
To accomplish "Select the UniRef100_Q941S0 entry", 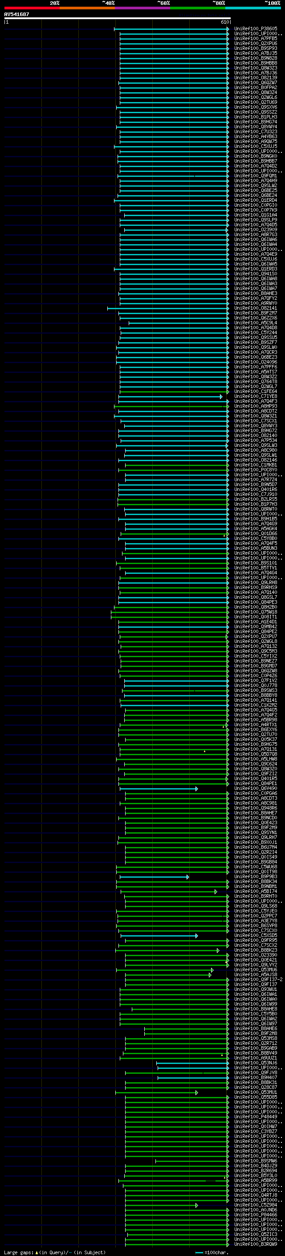I will (x=255, y=274).
